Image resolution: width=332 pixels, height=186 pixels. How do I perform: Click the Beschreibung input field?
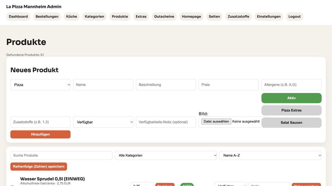coord(166,85)
